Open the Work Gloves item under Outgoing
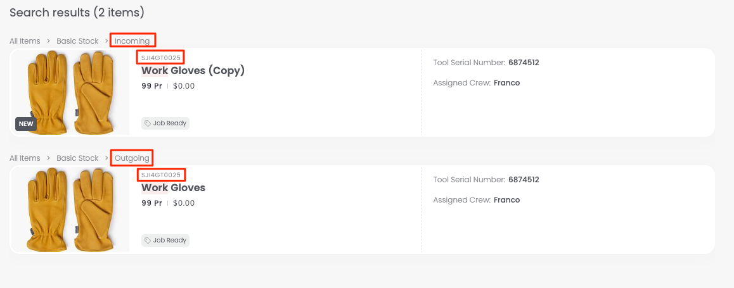This screenshot has width=734, height=288. point(173,187)
